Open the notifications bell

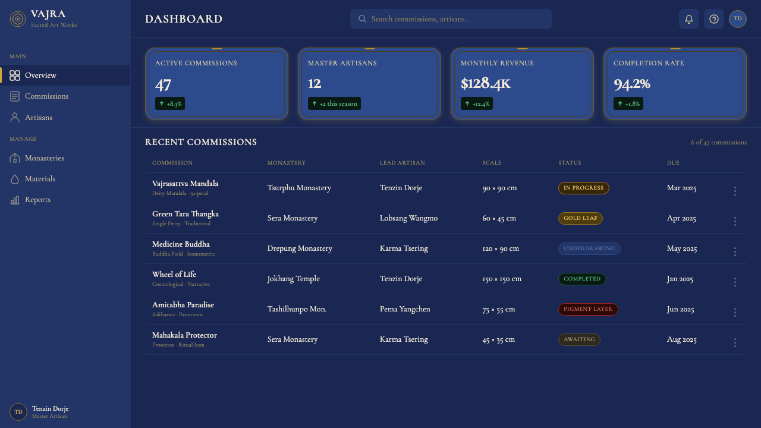[689, 19]
